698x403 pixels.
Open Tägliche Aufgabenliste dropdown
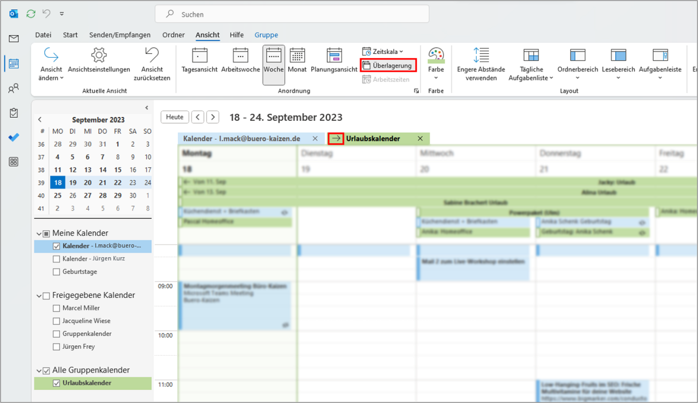[x=531, y=64]
